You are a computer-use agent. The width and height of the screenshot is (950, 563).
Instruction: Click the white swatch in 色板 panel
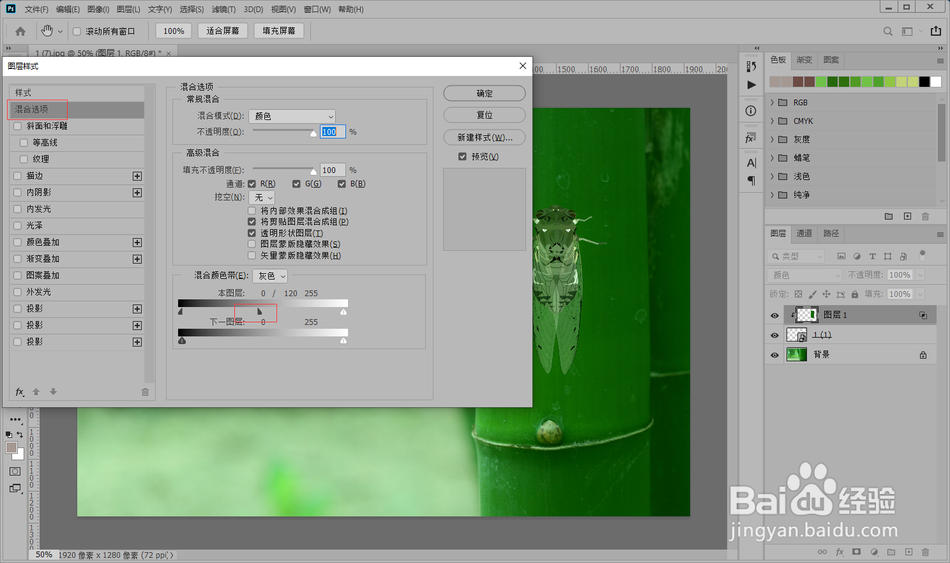[x=936, y=82]
